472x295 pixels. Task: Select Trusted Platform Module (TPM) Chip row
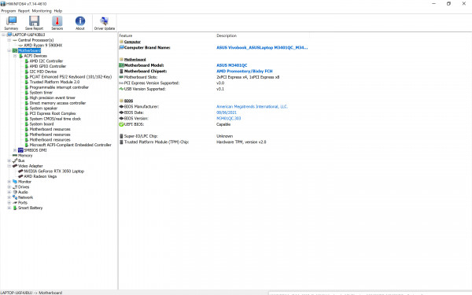[193, 142]
